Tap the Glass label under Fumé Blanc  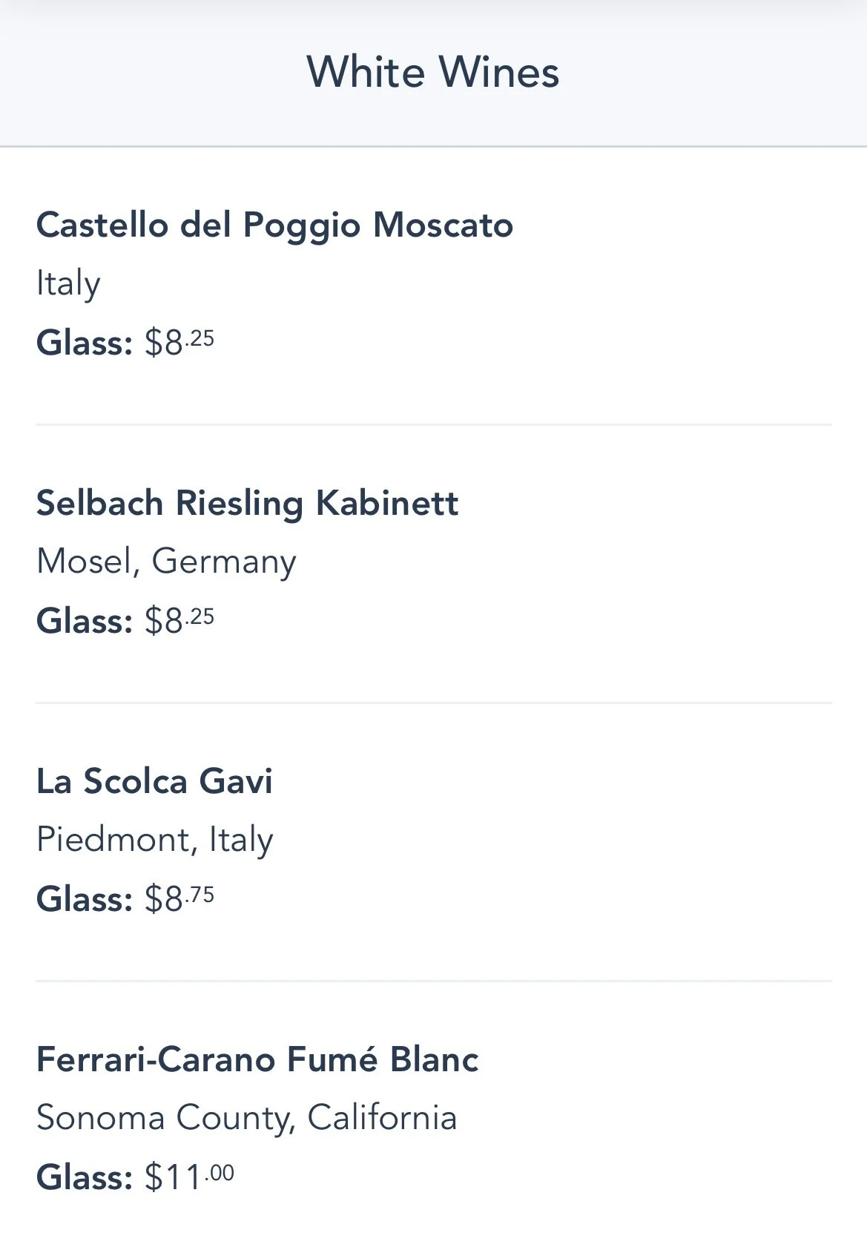pyautogui.click(x=85, y=1177)
